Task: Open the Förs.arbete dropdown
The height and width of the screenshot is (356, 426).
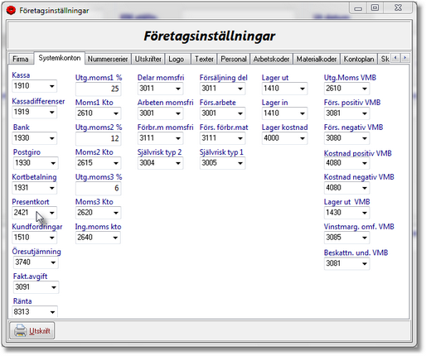Action: pos(240,113)
